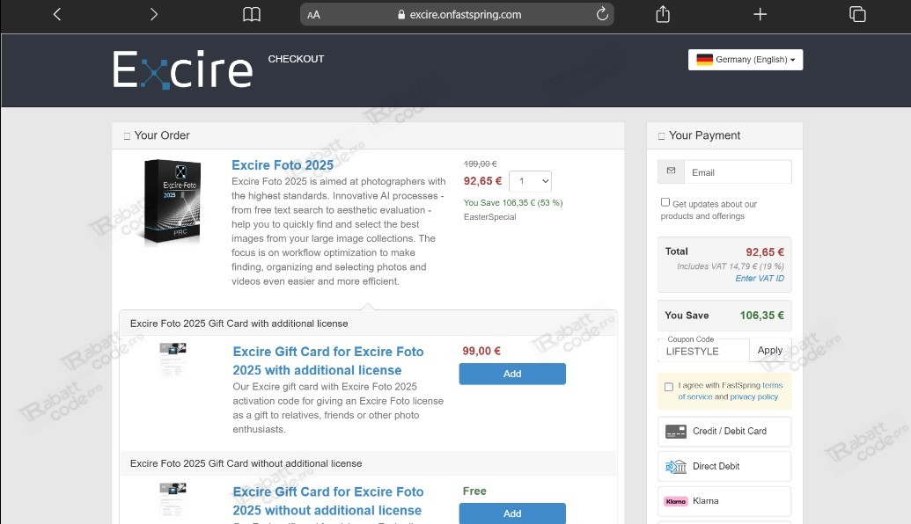Click the product price 92,65 € beside quantity
Image resolution: width=911 pixels, height=524 pixels.
(x=482, y=181)
